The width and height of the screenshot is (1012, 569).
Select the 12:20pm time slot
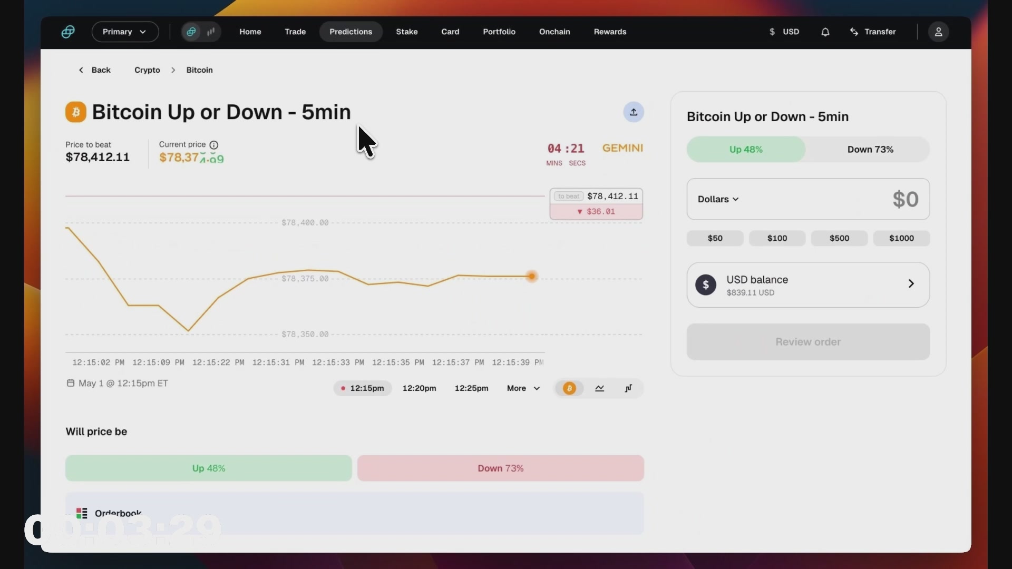(x=420, y=389)
